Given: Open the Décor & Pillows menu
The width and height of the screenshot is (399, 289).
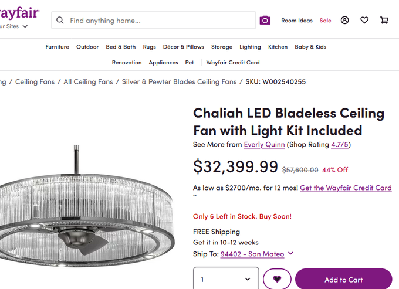Looking at the screenshot, I should pyautogui.click(x=183, y=47).
